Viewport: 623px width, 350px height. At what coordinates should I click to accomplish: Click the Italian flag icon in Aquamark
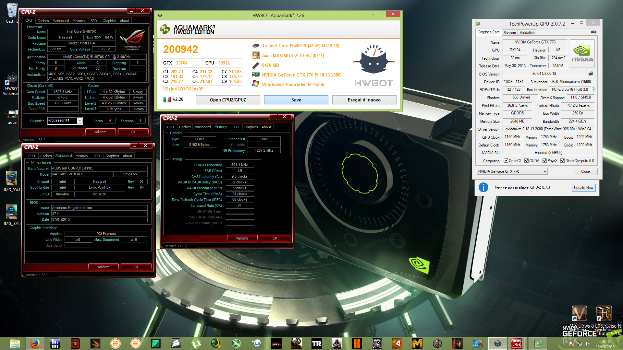[167, 99]
